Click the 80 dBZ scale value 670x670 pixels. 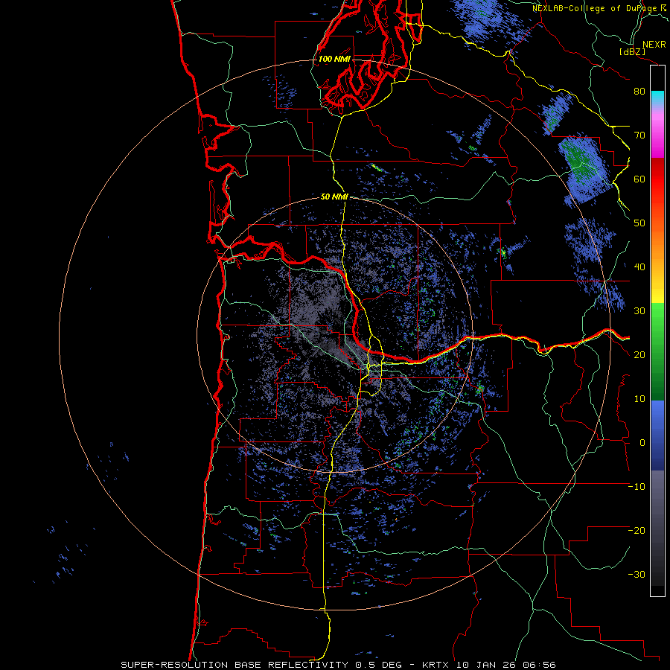click(639, 92)
